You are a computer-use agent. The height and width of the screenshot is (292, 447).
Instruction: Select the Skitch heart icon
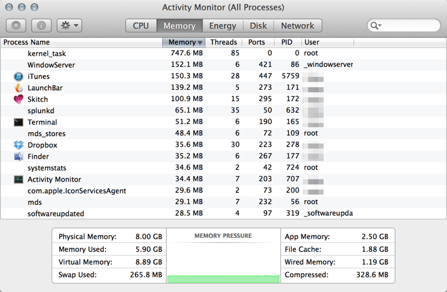click(18, 99)
